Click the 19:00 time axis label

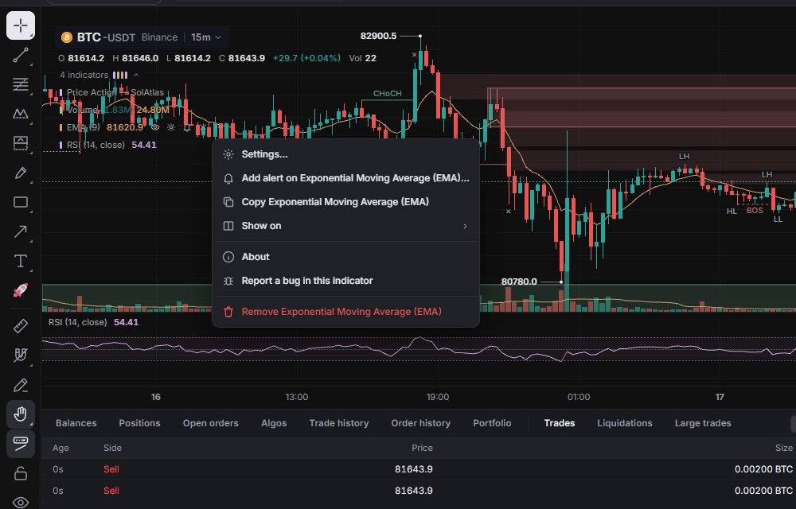click(438, 397)
